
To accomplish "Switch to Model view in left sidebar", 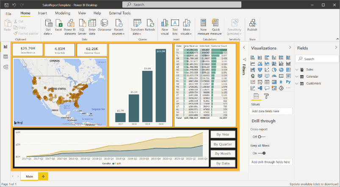I will (6, 67).
